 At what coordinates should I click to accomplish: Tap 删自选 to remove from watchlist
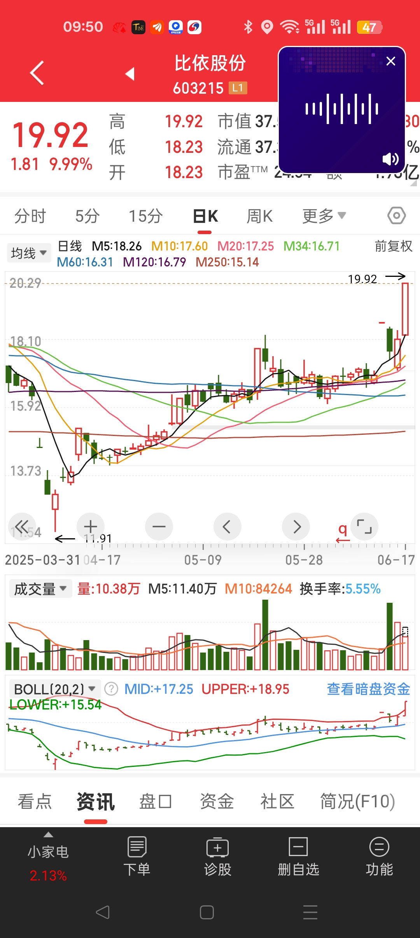coord(298,857)
